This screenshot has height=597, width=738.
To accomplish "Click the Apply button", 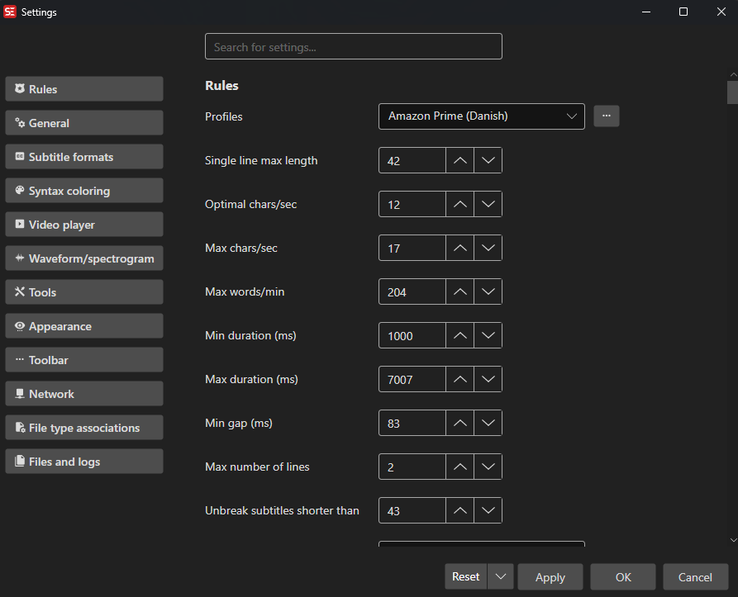I will [550, 577].
